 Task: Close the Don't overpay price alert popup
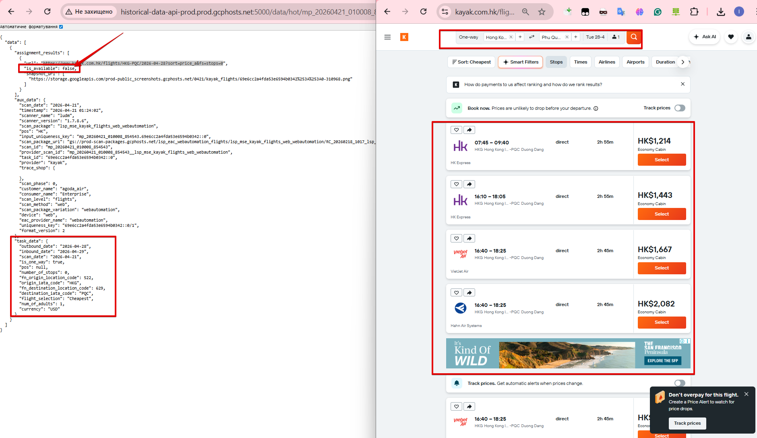[x=747, y=394]
